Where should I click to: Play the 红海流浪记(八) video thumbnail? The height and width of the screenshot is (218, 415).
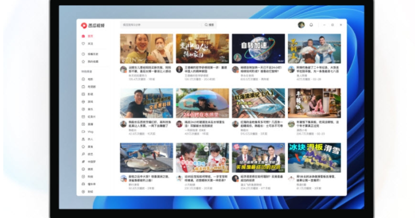(x=258, y=103)
